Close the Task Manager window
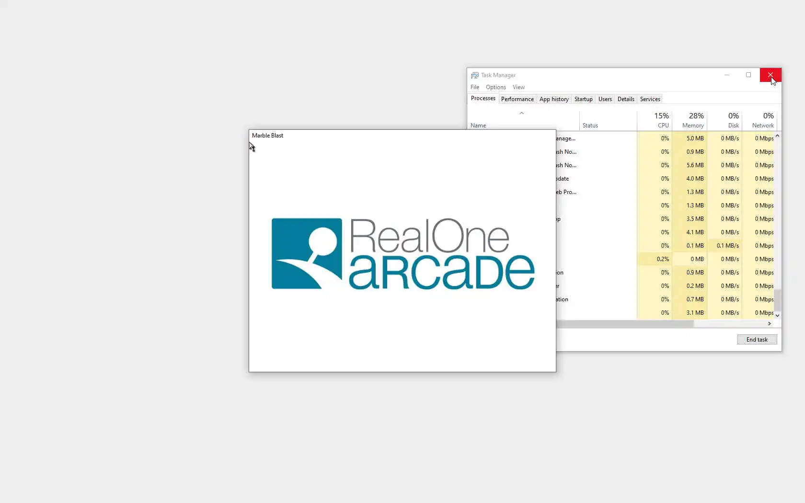 (x=770, y=75)
